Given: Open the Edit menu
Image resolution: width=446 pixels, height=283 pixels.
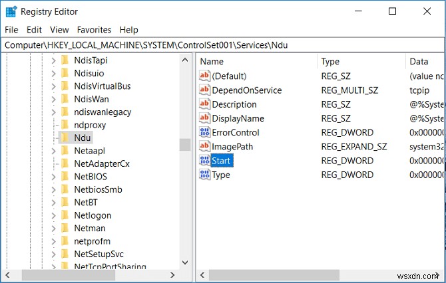Looking at the screenshot, I should pos(34,30).
